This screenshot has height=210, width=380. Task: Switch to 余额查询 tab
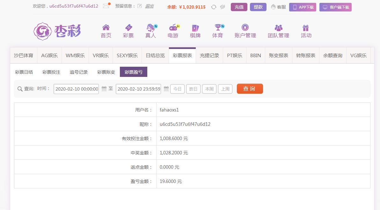[333, 56]
